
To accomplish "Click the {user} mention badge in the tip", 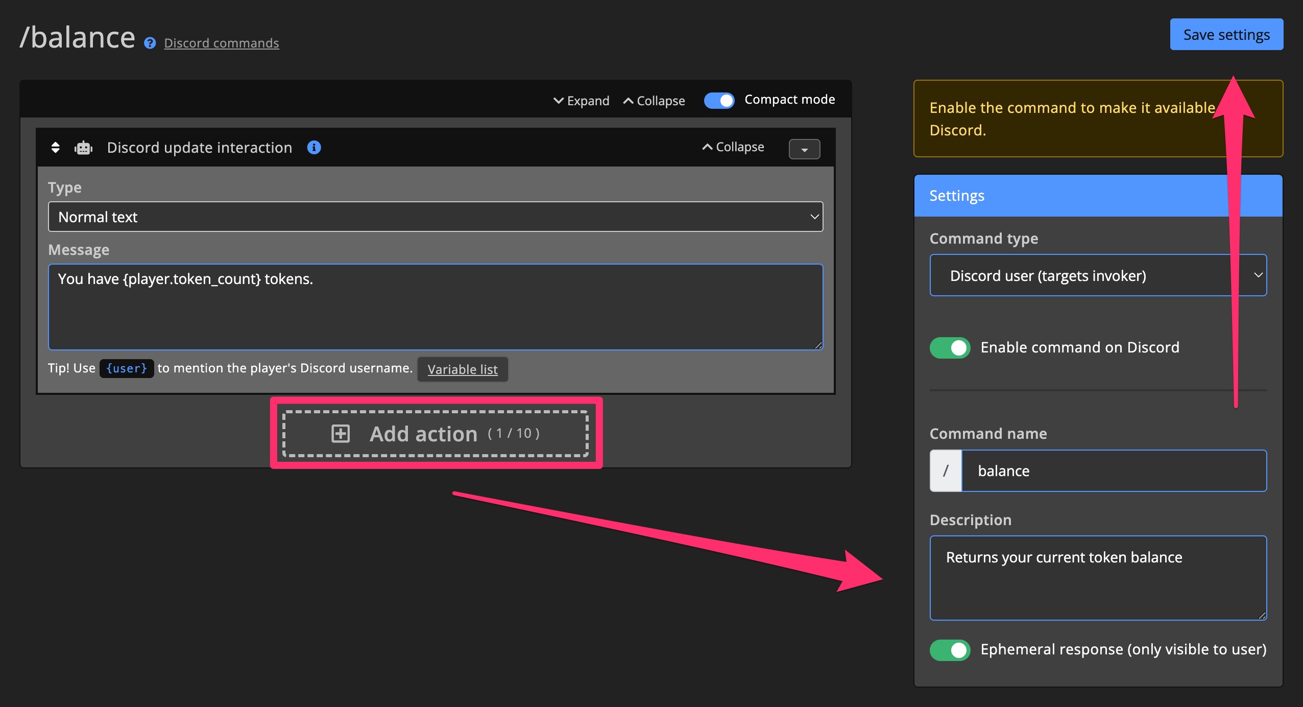I will pos(126,368).
